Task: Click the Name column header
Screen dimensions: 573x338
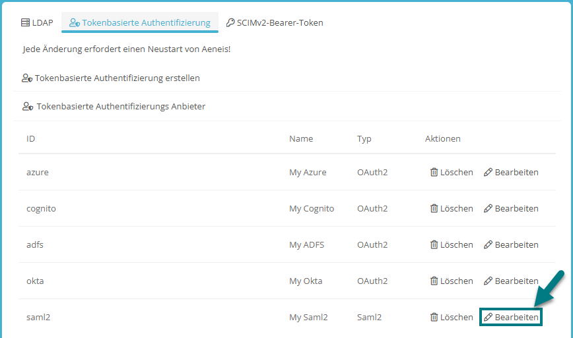Action: tap(301, 138)
